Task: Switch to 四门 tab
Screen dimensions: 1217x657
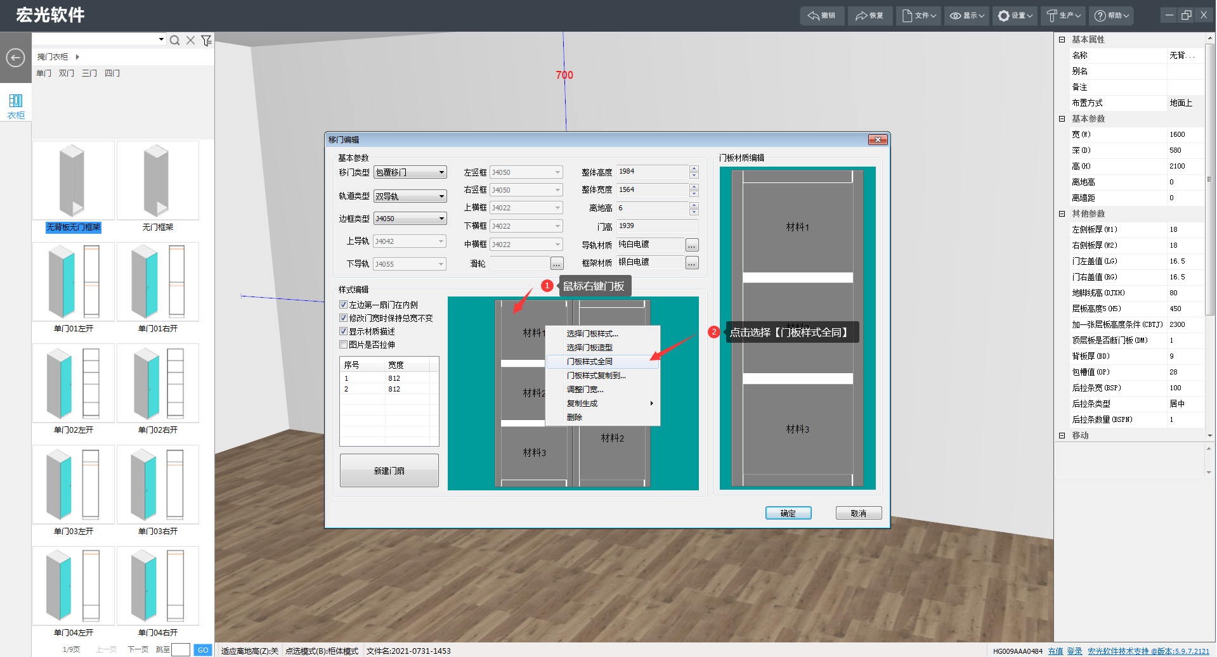Action: (x=112, y=73)
